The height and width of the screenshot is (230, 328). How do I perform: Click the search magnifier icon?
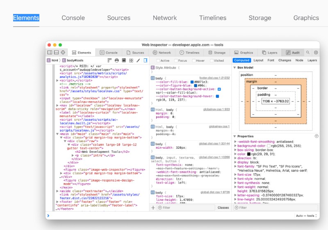(308, 53)
